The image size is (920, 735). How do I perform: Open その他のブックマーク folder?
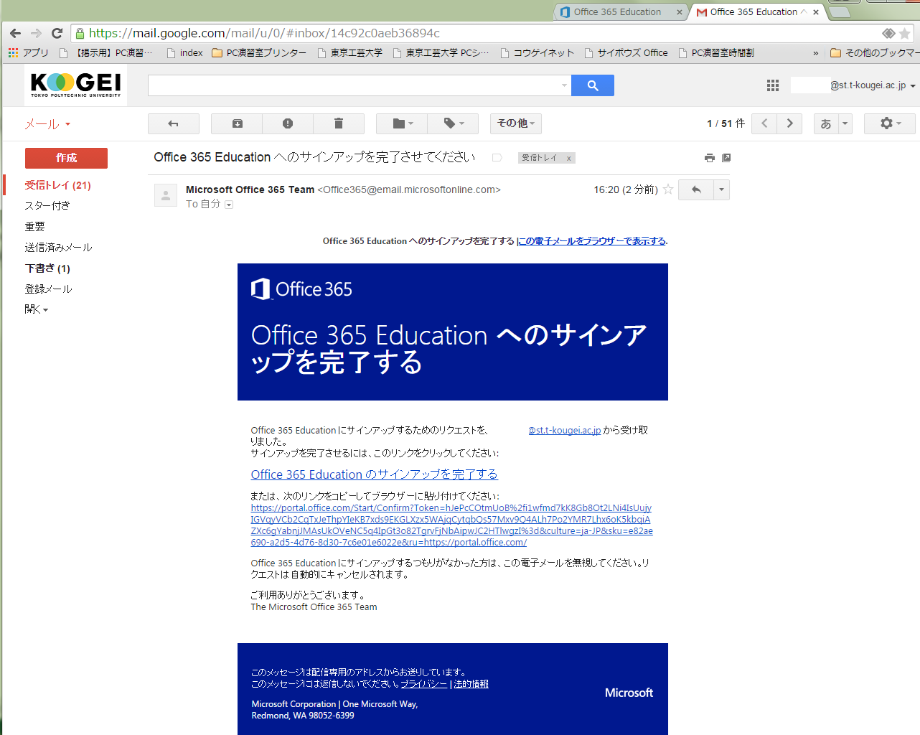(874, 52)
